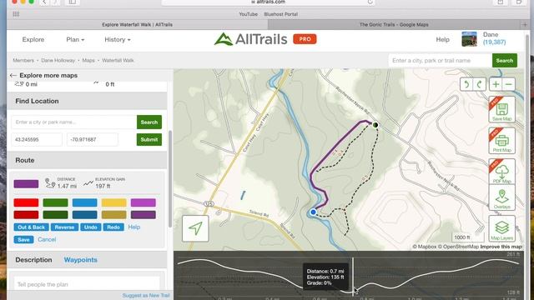534x300 pixels.
Task: Toggle the browser sidebar button
Action: click(73, 2)
